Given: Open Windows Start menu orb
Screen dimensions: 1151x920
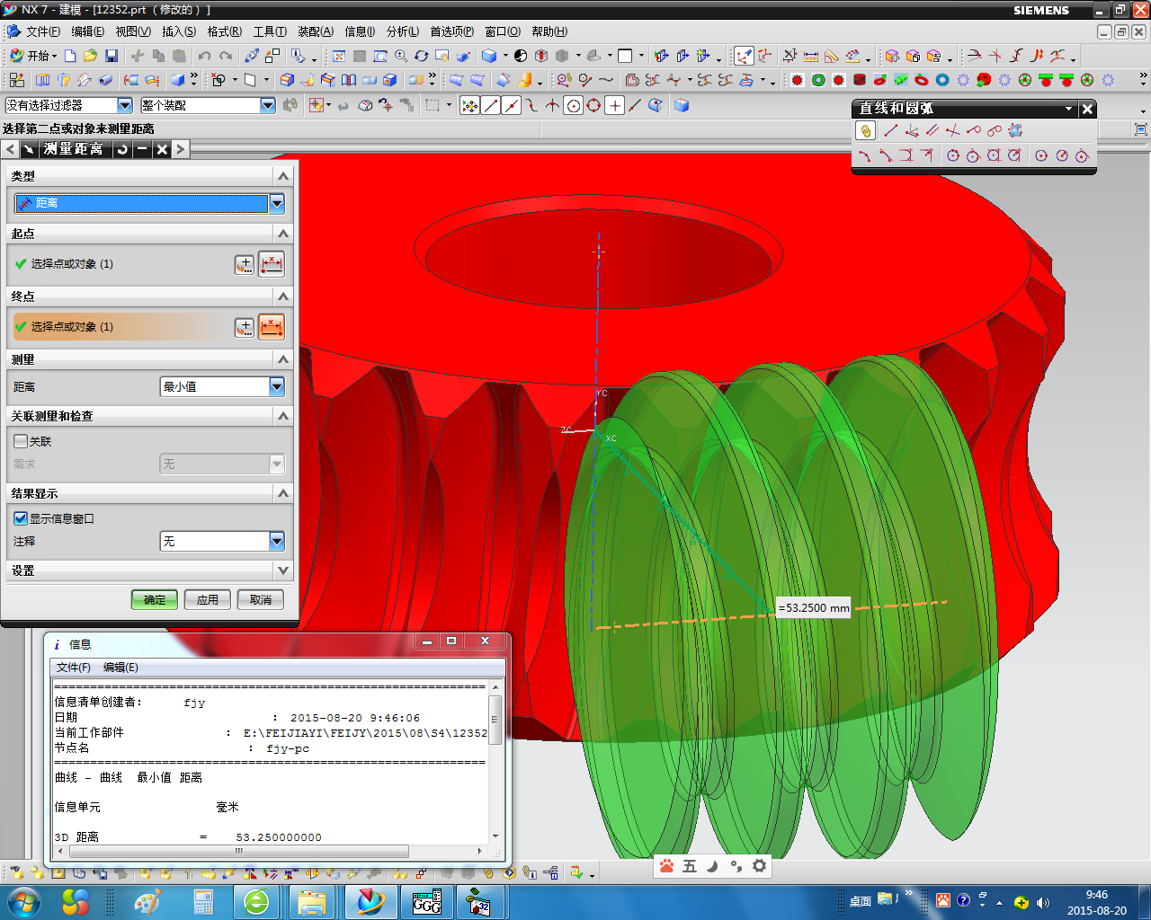Looking at the screenshot, I should pos(23,901).
